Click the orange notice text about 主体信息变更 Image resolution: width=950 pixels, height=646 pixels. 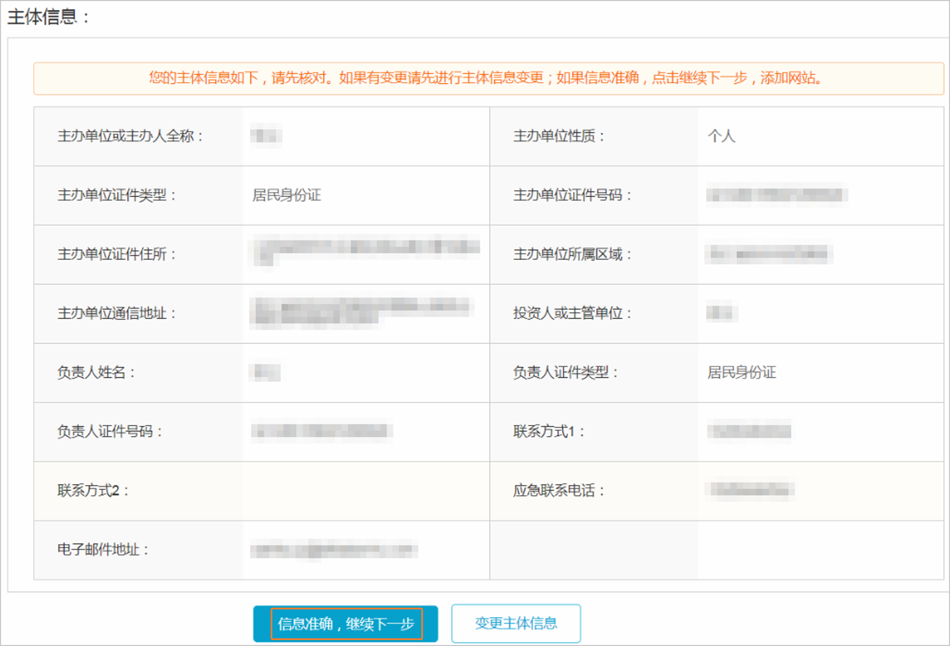486,78
